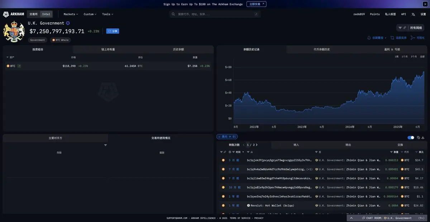Image resolution: width=430 pixels, height=222 pixels.
Task: Click the filter icon in the 主要对手方 panel
Action: click(x=105, y=145)
